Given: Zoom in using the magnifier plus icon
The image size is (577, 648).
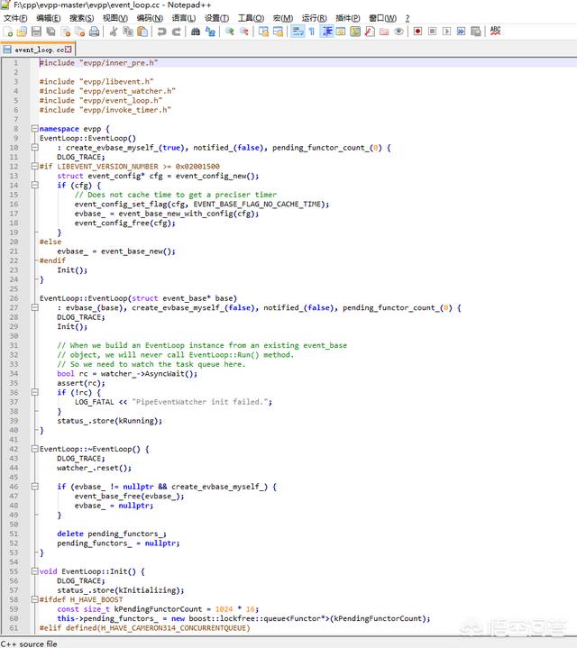Looking at the screenshot, I should coord(229,32).
